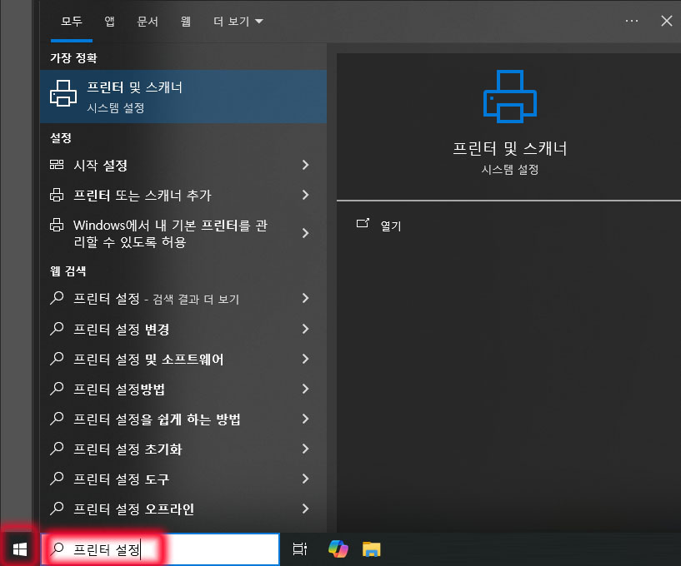Click search icon beside 쉽게 하는 방법
Screen dimensions: 681x566
pyautogui.click(x=57, y=418)
